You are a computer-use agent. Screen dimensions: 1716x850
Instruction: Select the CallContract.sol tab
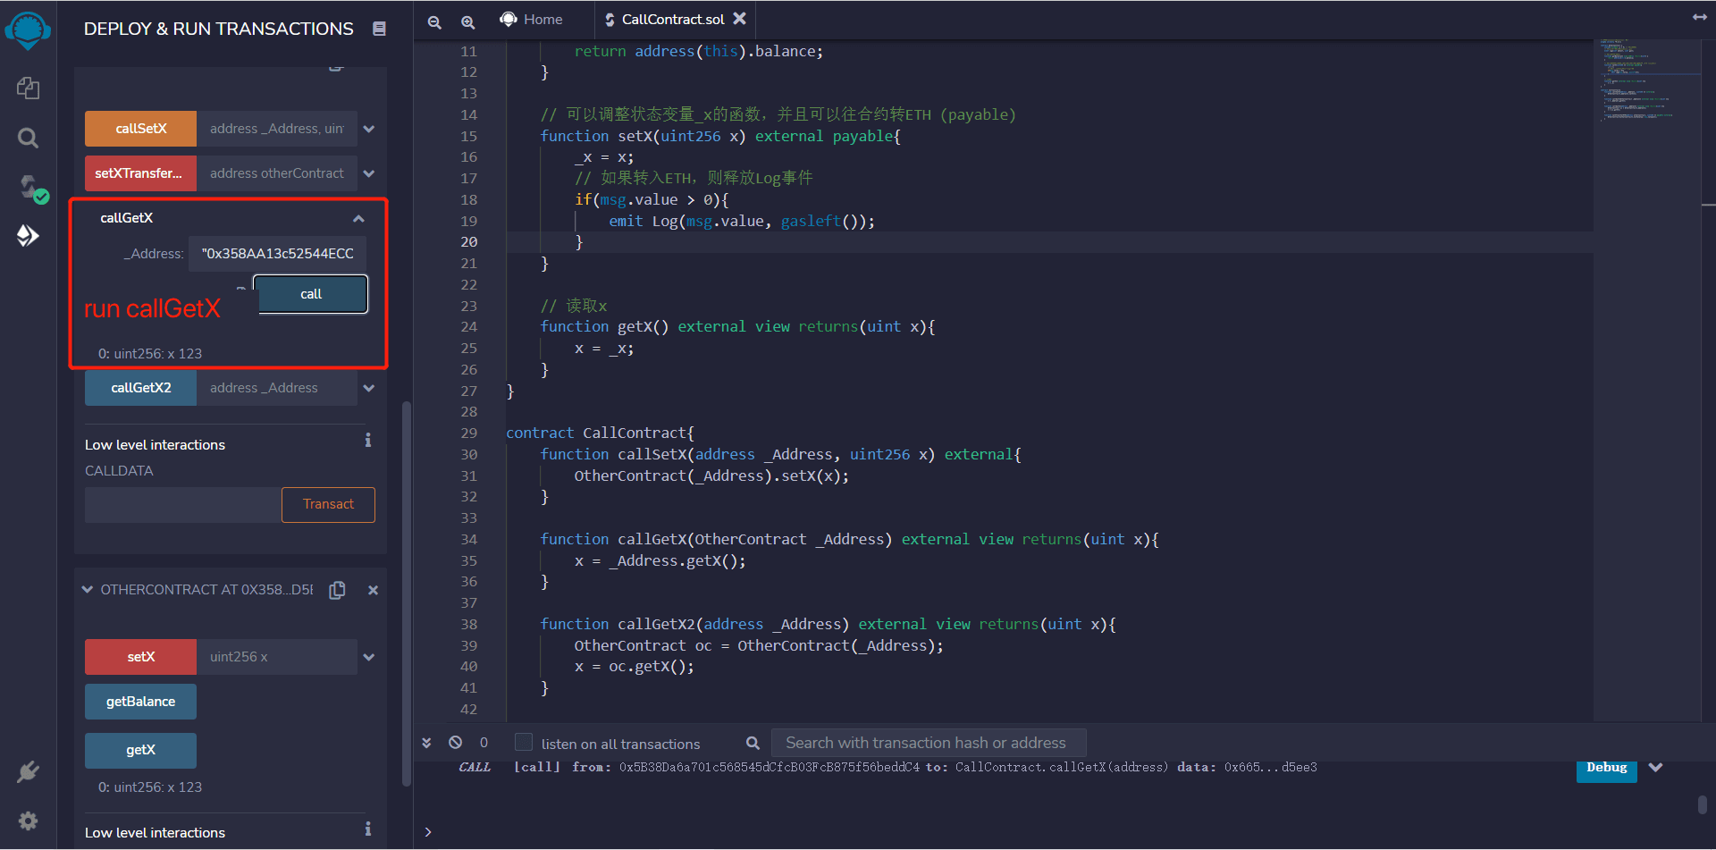coord(672,20)
